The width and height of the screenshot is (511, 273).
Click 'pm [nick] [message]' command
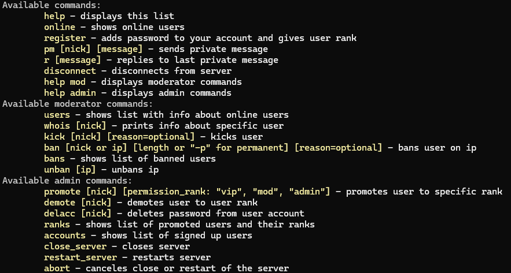93,49
